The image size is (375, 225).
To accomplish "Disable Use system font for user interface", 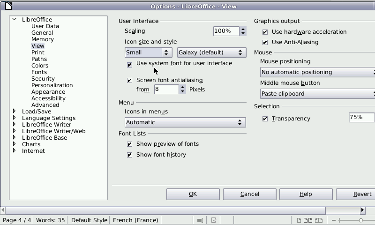I will [x=130, y=64].
